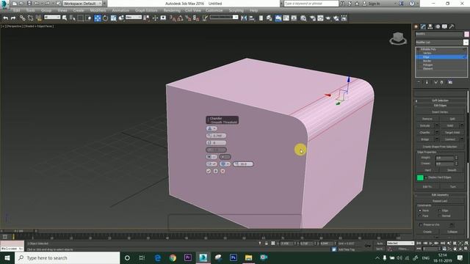Click Apply and Continue plus in caddy
Screen dimensions: 470x264
click(x=215, y=171)
